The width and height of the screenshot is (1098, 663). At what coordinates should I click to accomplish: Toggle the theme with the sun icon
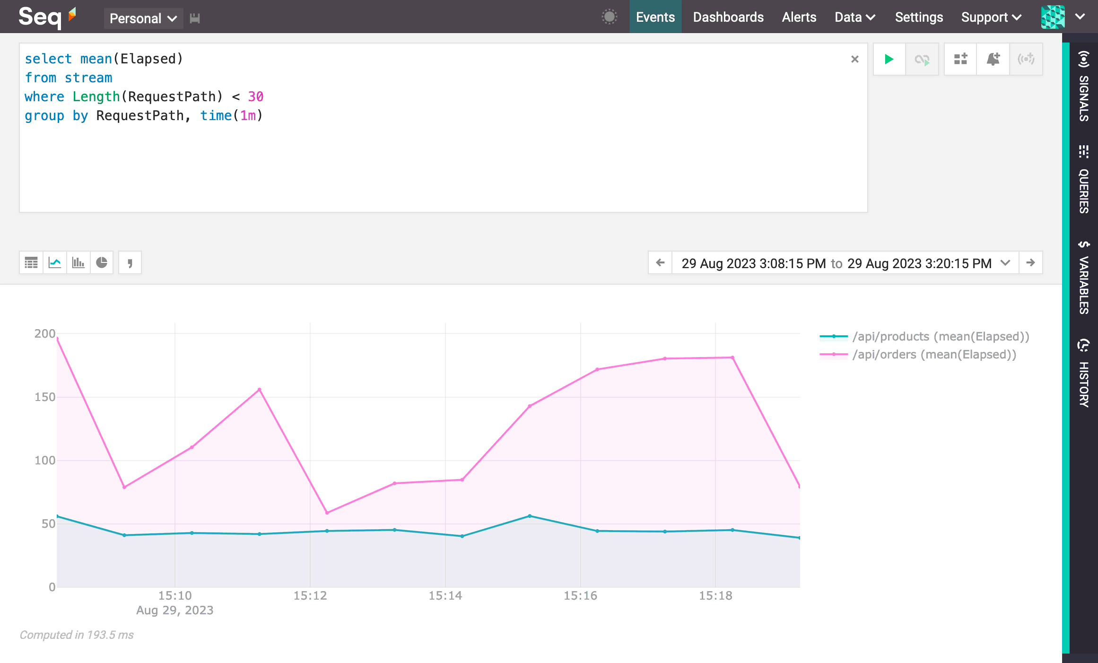[610, 17]
